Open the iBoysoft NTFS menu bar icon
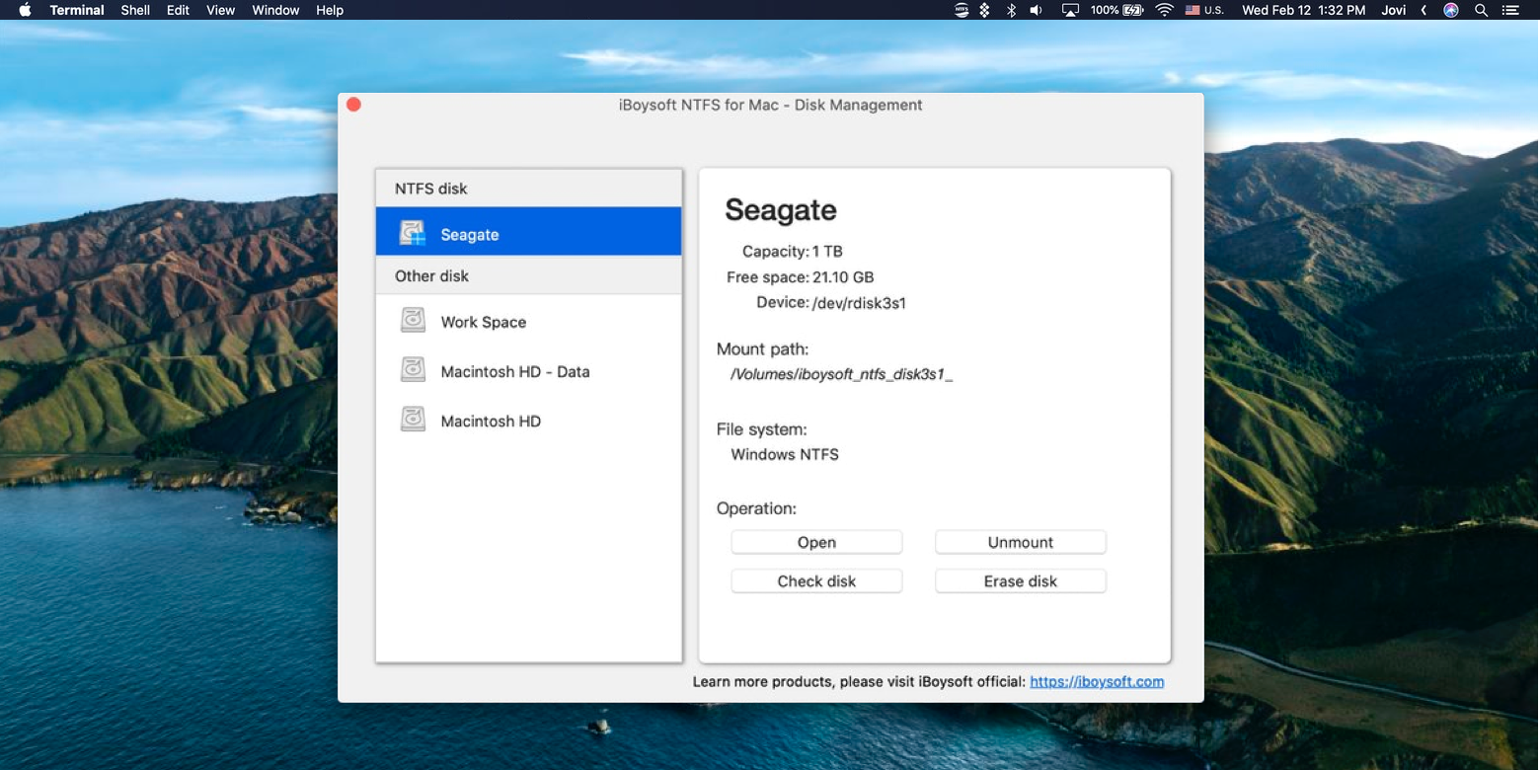This screenshot has width=1540, height=770. point(962,10)
